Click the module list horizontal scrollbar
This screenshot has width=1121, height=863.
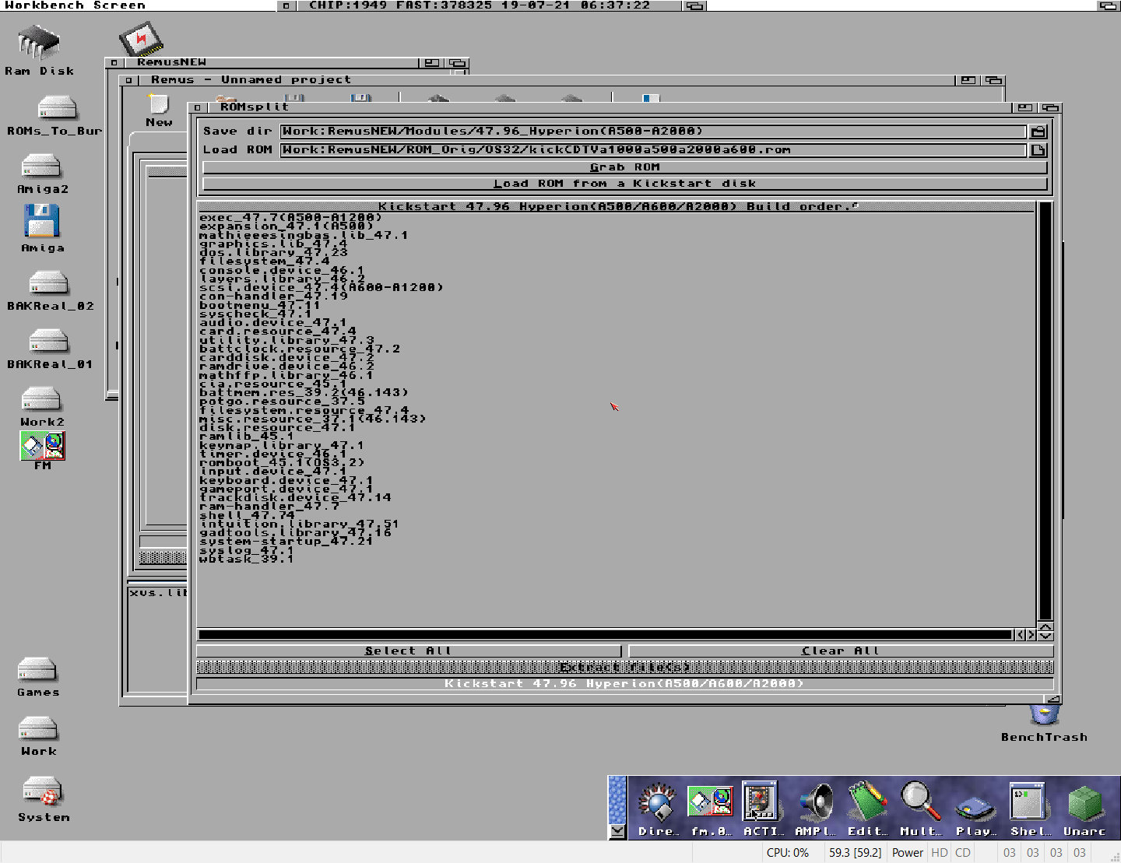click(x=605, y=635)
